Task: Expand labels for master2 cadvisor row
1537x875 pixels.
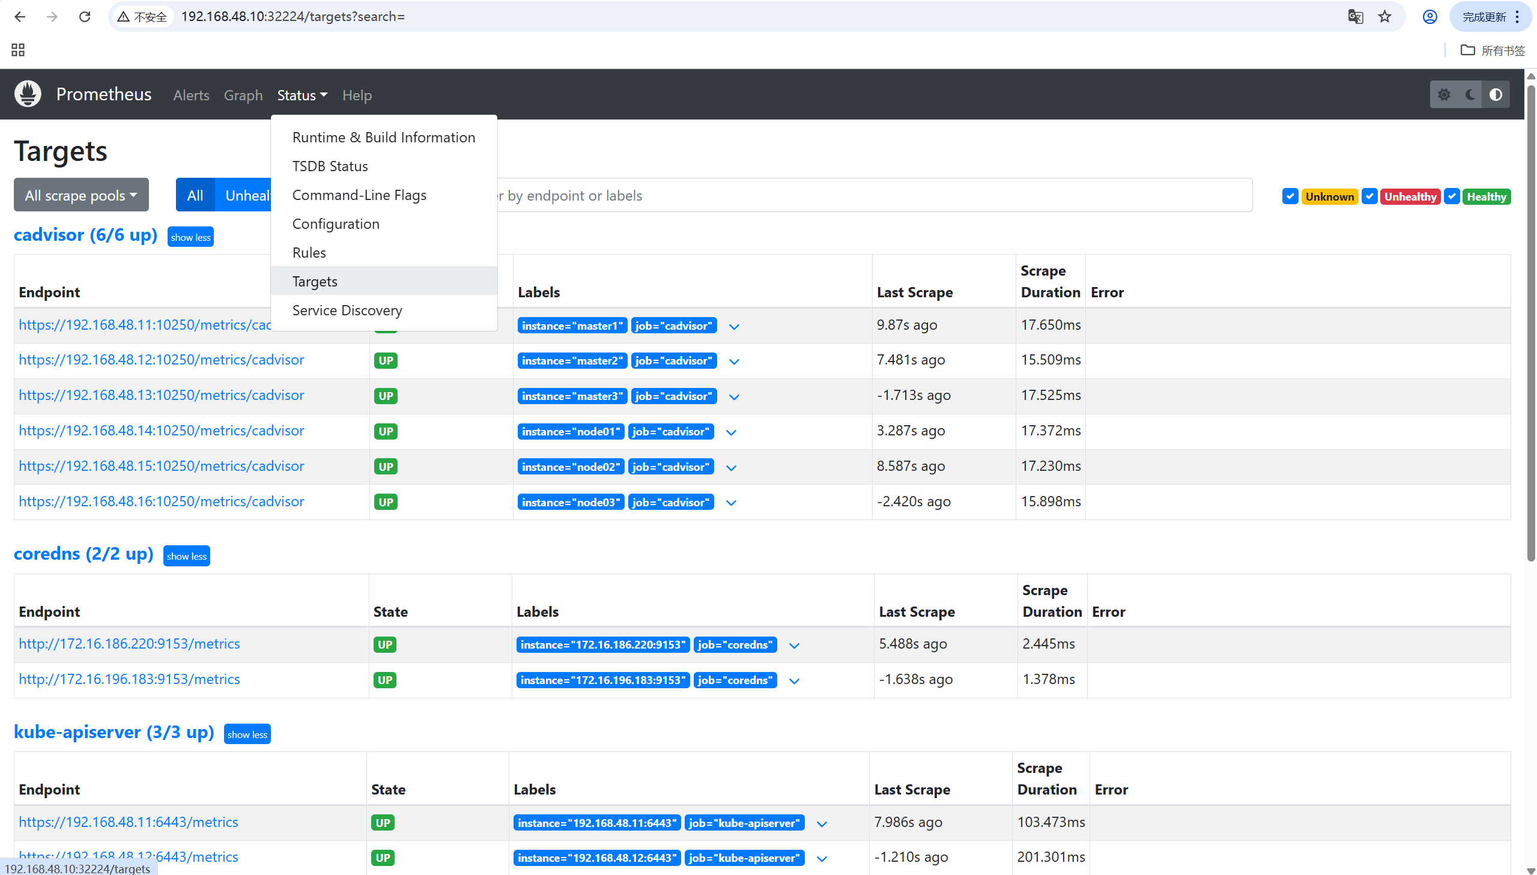Action: (733, 362)
